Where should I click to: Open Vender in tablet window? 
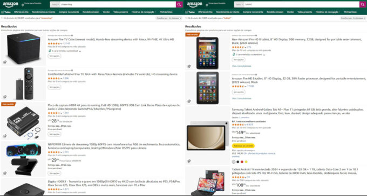tap(290, 12)
